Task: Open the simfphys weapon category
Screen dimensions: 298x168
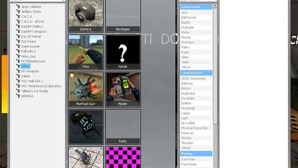Action: 27,96
